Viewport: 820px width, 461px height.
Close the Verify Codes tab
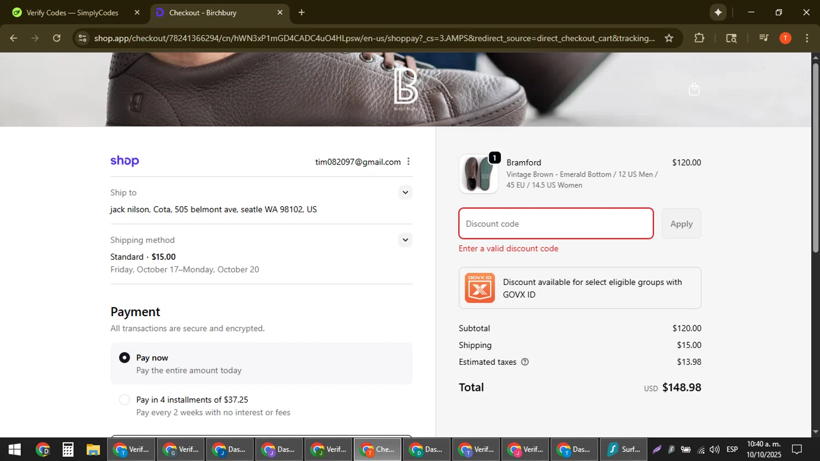tap(137, 12)
